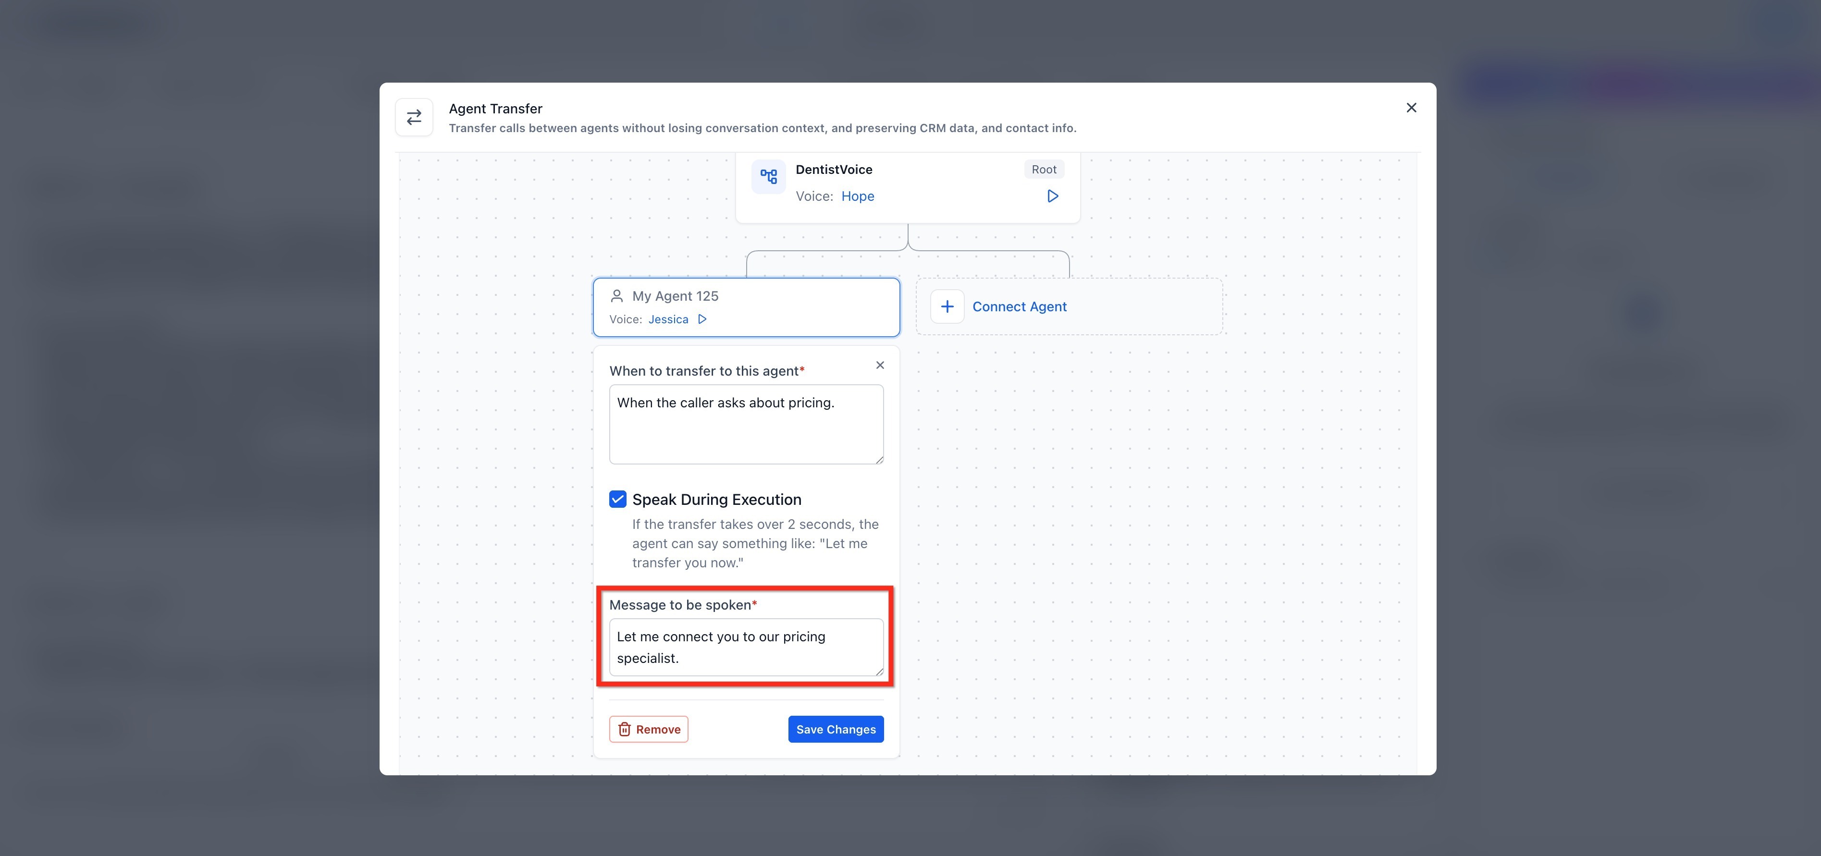Screen dimensions: 1821x856
Task: Open the Hope voice link
Action: [x=858, y=196]
